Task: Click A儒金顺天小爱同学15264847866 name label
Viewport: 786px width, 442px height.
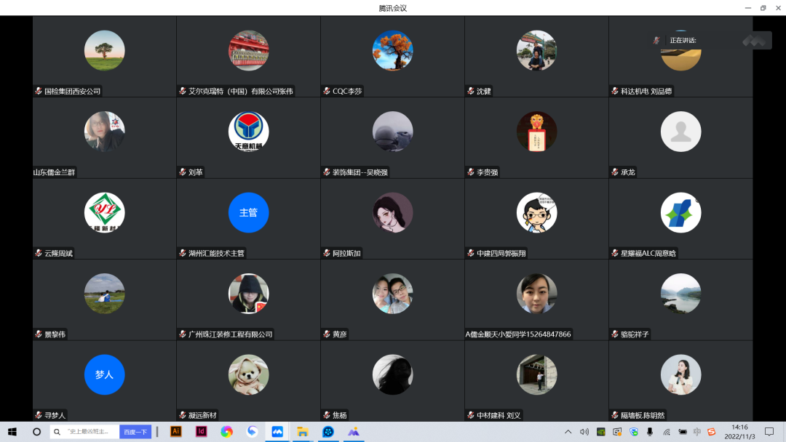Action: pos(518,334)
